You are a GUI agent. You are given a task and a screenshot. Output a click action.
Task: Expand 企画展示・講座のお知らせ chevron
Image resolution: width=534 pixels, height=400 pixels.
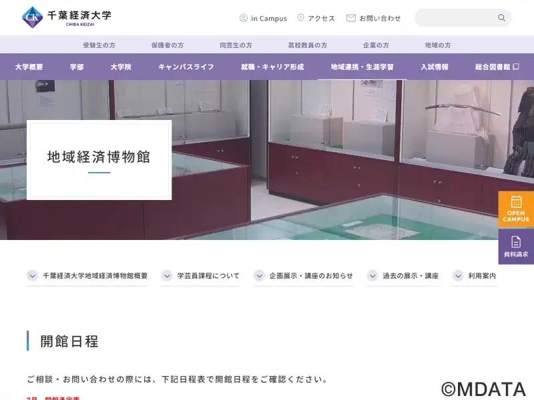tap(259, 275)
